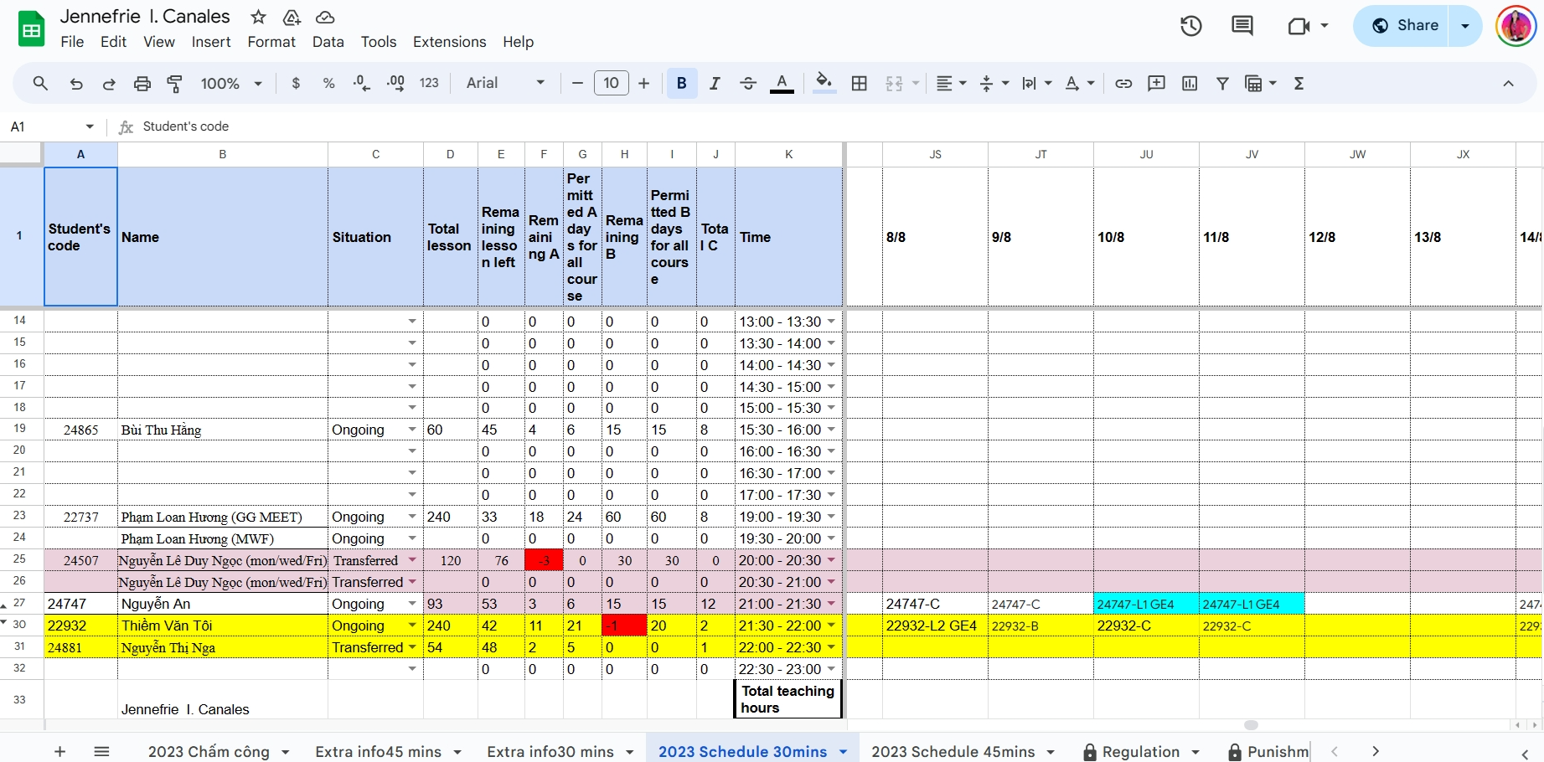Toggle italic formatting
This screenshot has width=1544, height=762.
tap(715, 84)
